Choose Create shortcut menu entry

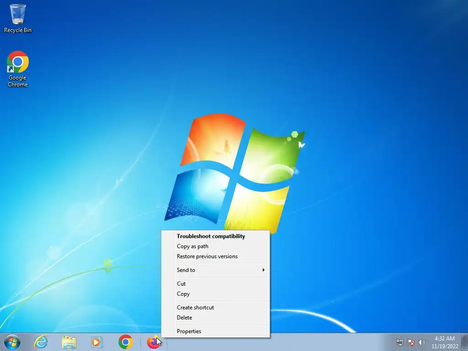[x=216, y=308]
